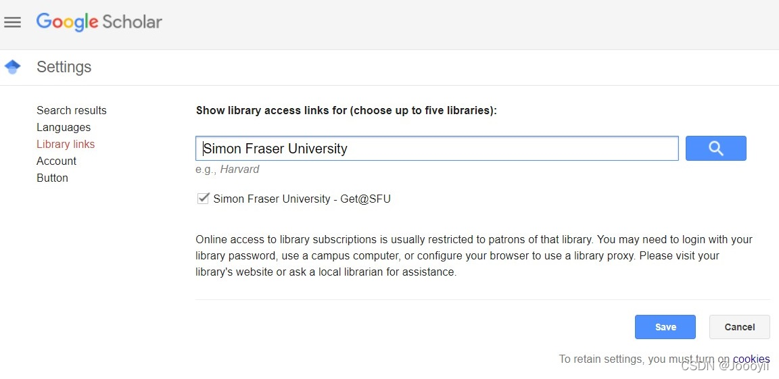Image resolution: width=779 pixels, height=379 pixels.
Task: Click the library access help paragraph
Action: tap(473, 256)
